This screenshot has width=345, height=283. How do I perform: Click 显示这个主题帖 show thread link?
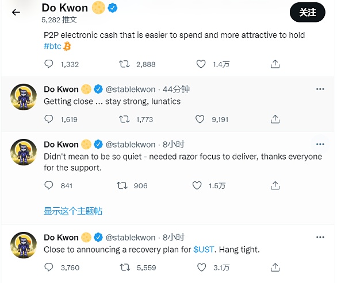tap(73, 211)
